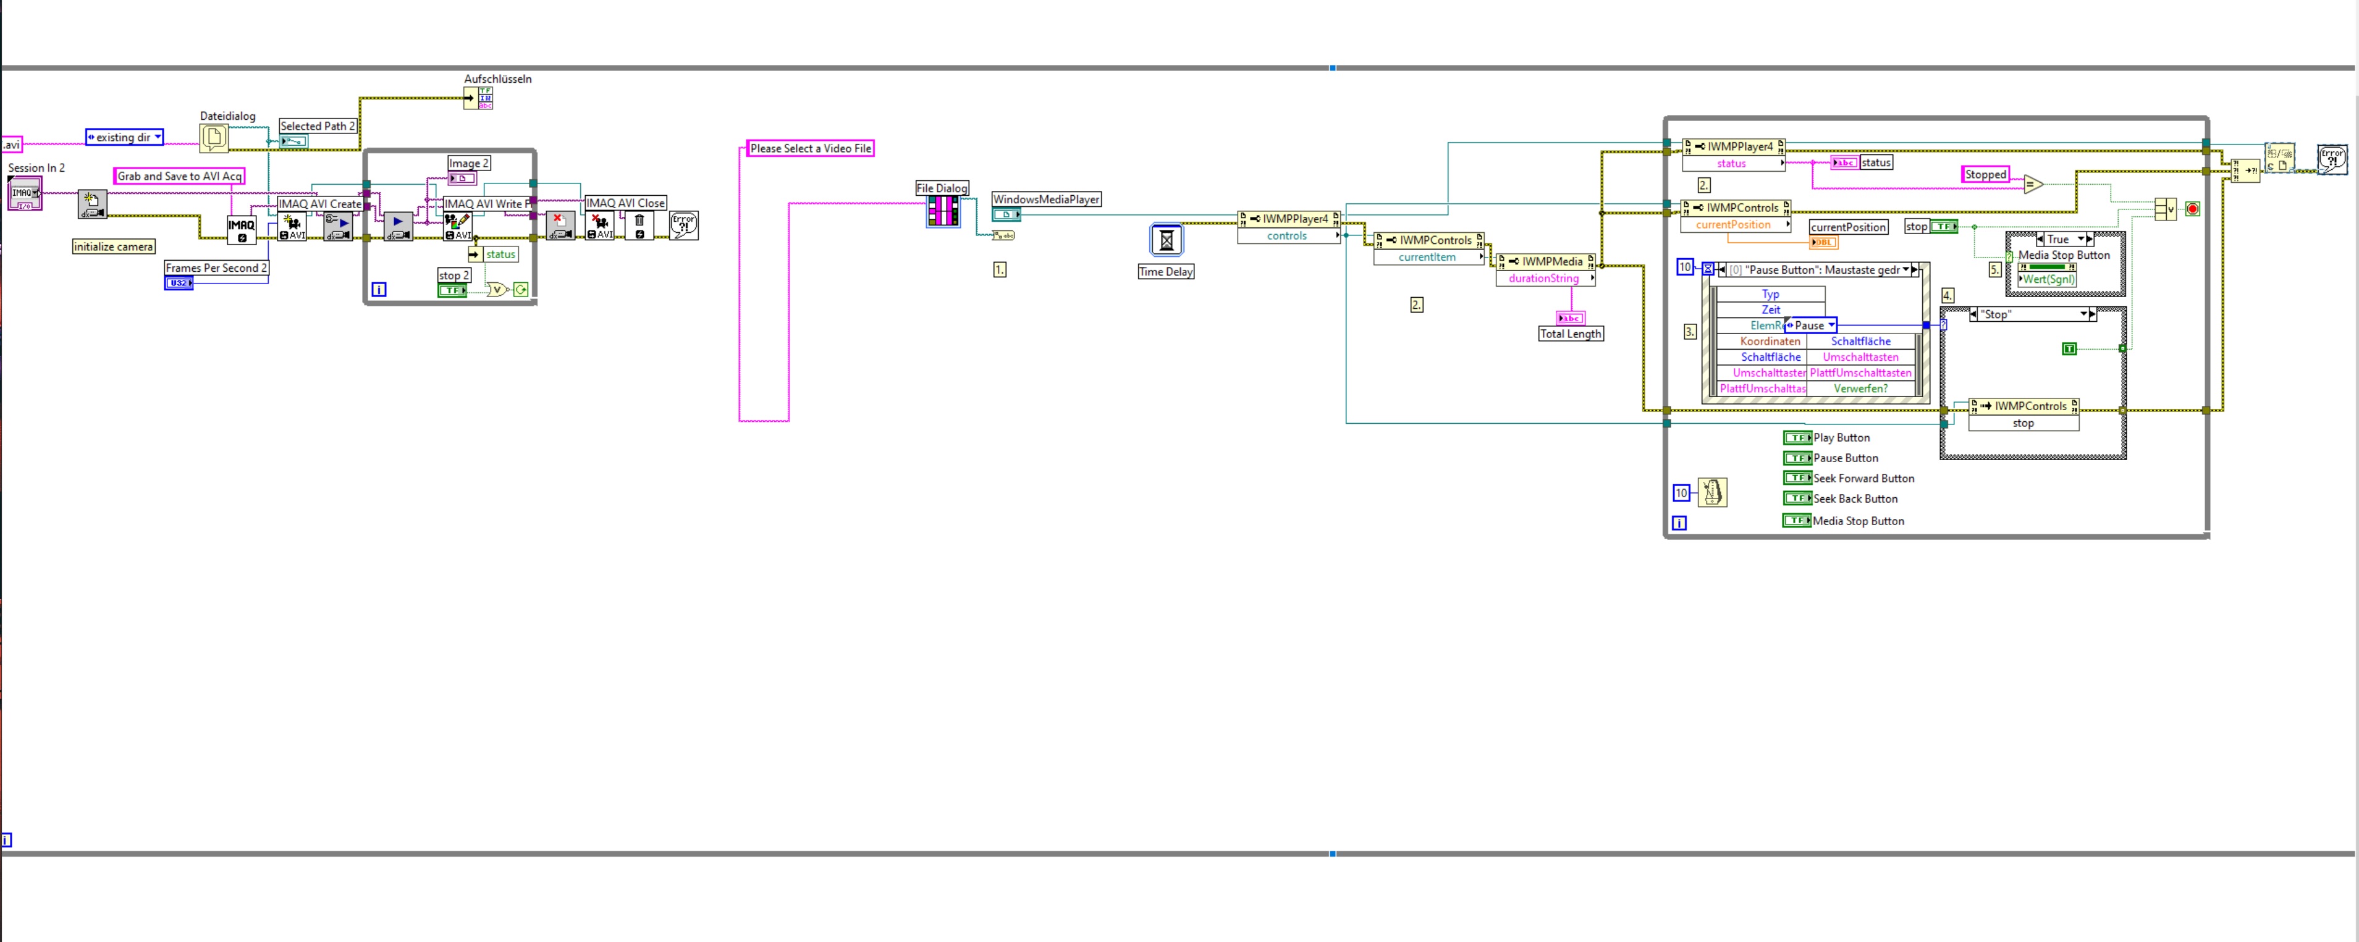This screenshot has width=2359, height=942.
Task: Click the metronome wait timer icon
Action: (1711, 492)
